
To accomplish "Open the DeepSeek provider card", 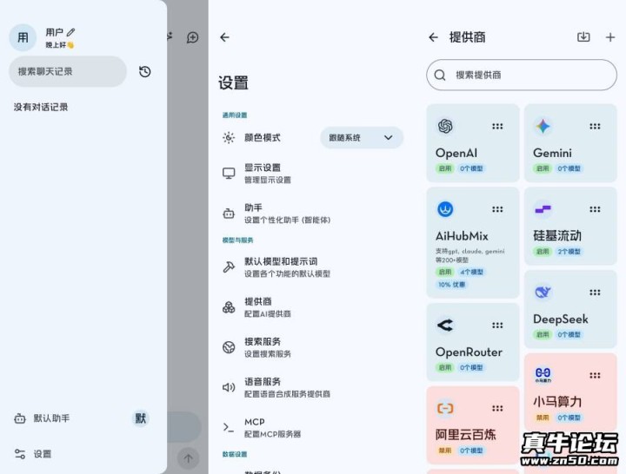I will tap(570, 310).
